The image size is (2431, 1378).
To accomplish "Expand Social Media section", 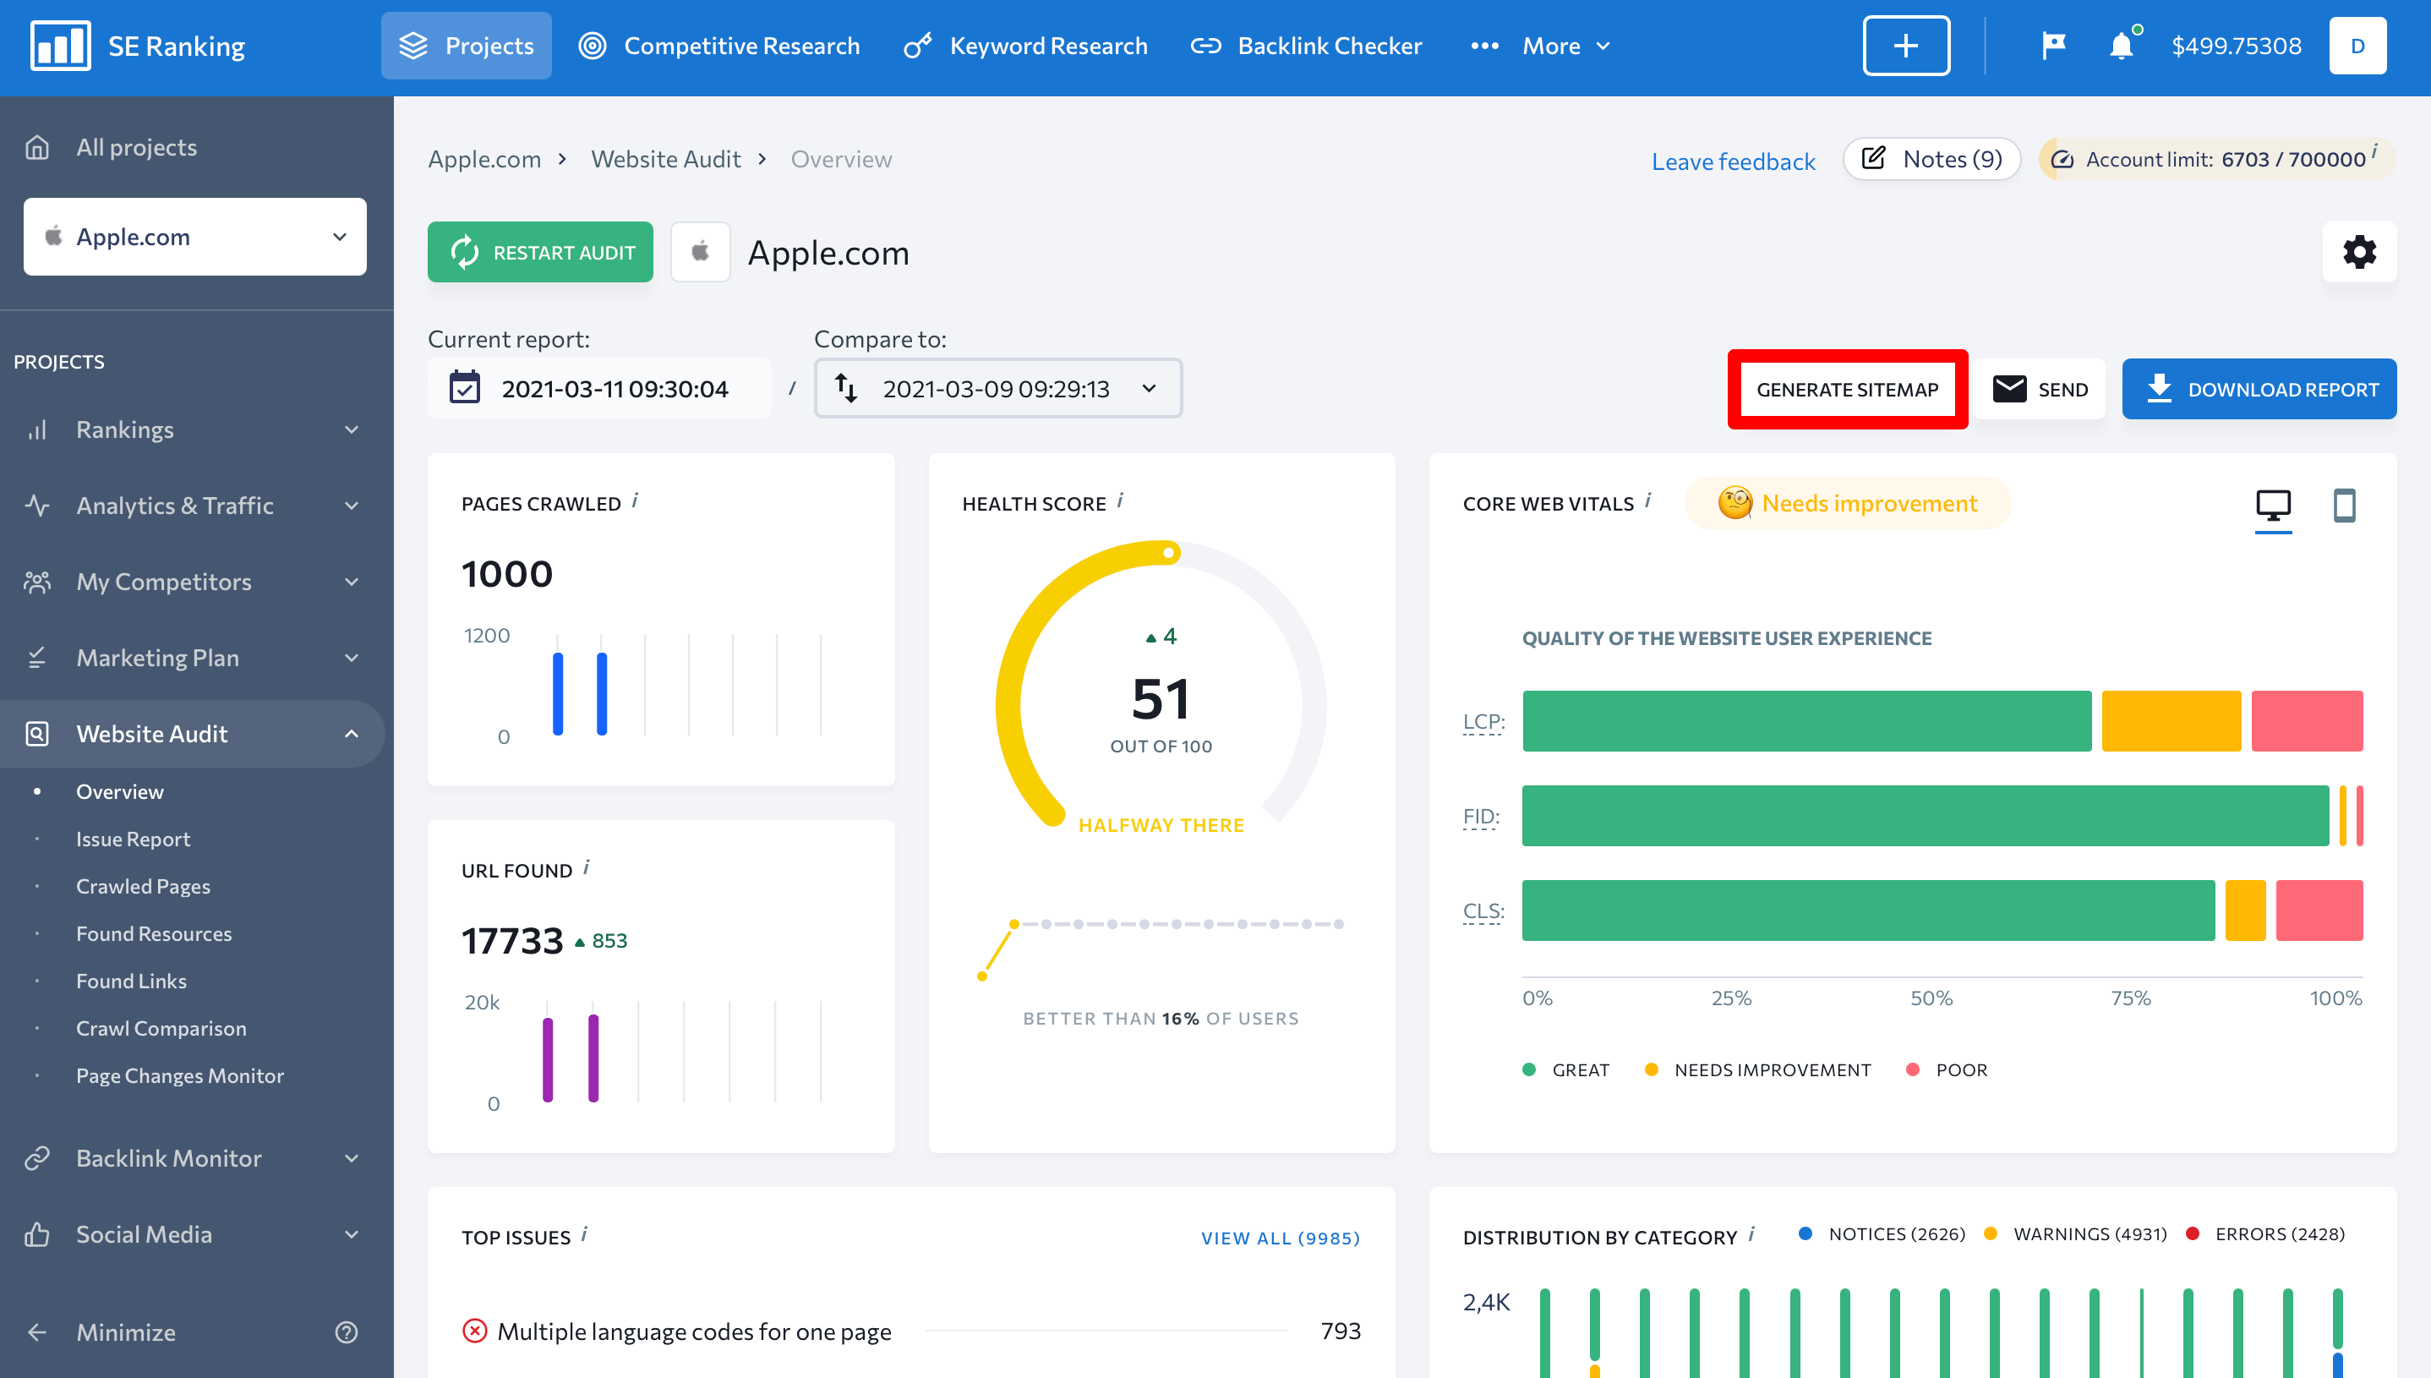I will (352, 1234).
